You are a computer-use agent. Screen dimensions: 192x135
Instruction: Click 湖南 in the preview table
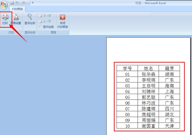pos(169,74)
